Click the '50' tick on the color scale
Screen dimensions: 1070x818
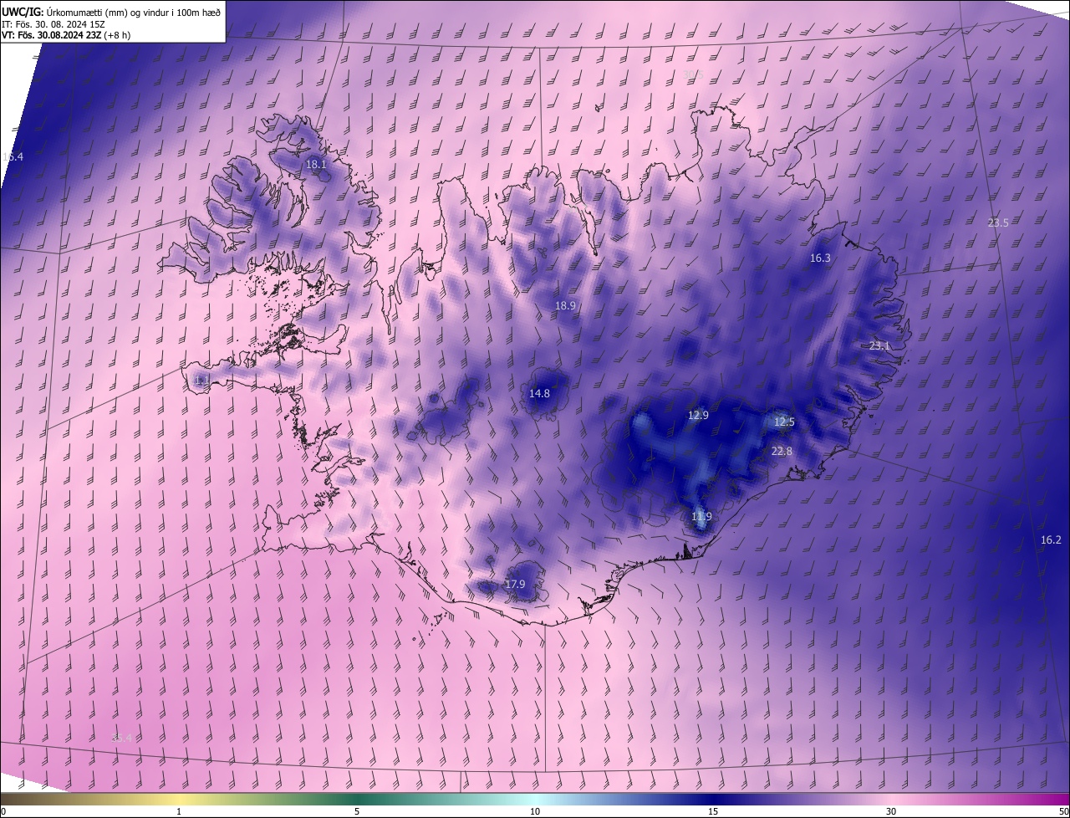1063,811
